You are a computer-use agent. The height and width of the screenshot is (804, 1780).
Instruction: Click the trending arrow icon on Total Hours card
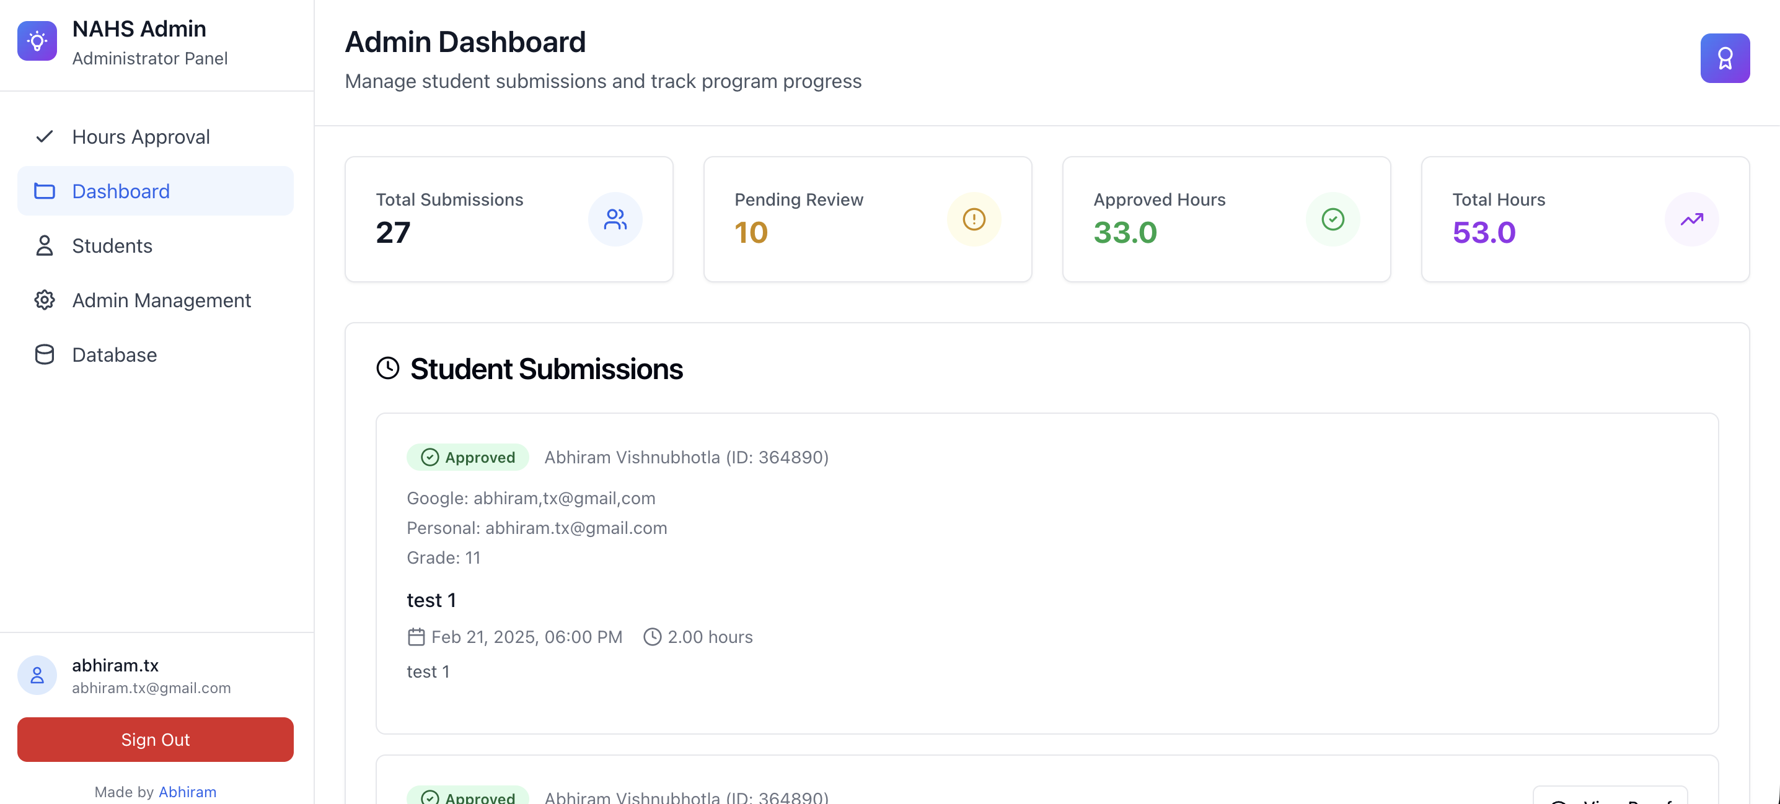pyautogui.click(x=1691, y=219)
